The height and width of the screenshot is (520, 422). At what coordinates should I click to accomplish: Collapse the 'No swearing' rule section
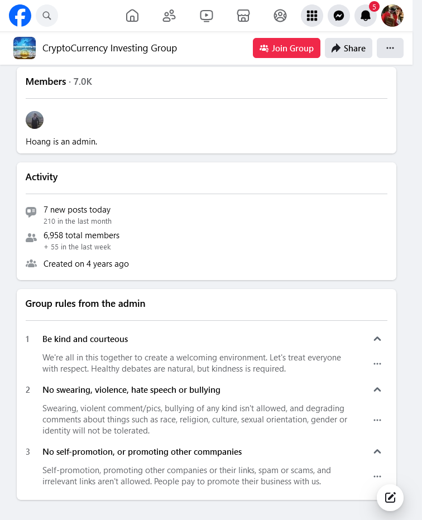[x=377, y=389]
